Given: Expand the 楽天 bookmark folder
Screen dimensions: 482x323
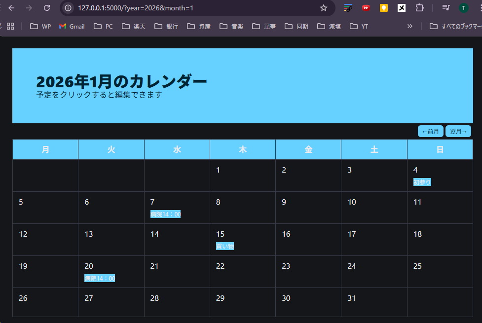Looking at the screenshot, I should click(134, 26).
